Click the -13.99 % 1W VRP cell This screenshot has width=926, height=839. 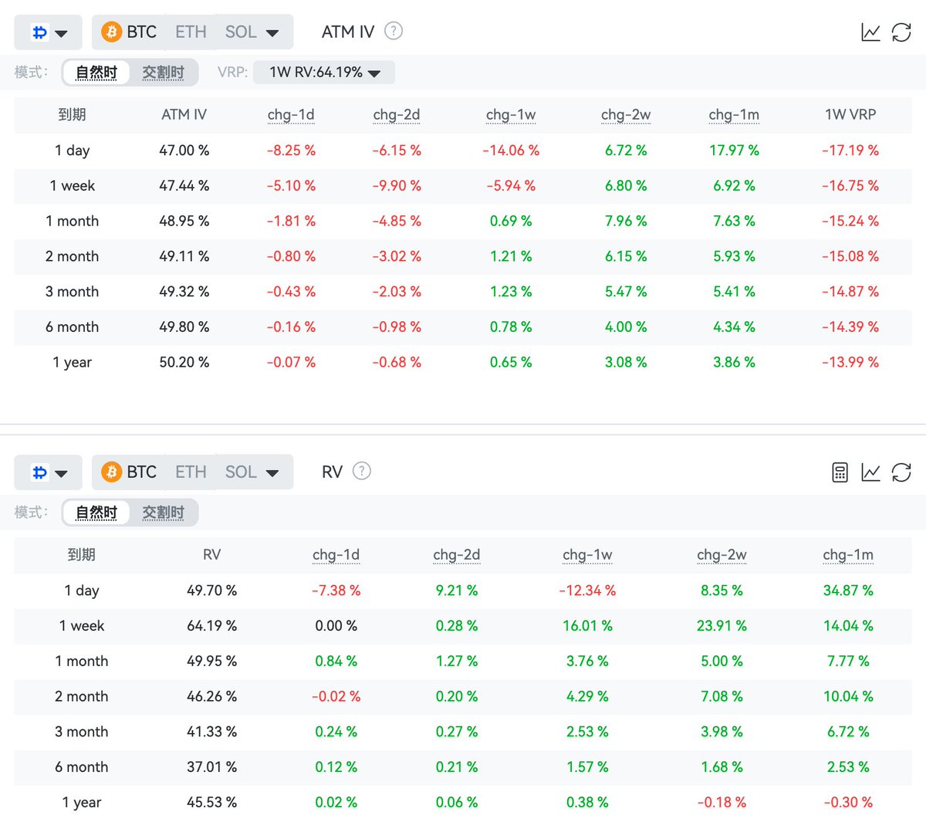(850, 362)
